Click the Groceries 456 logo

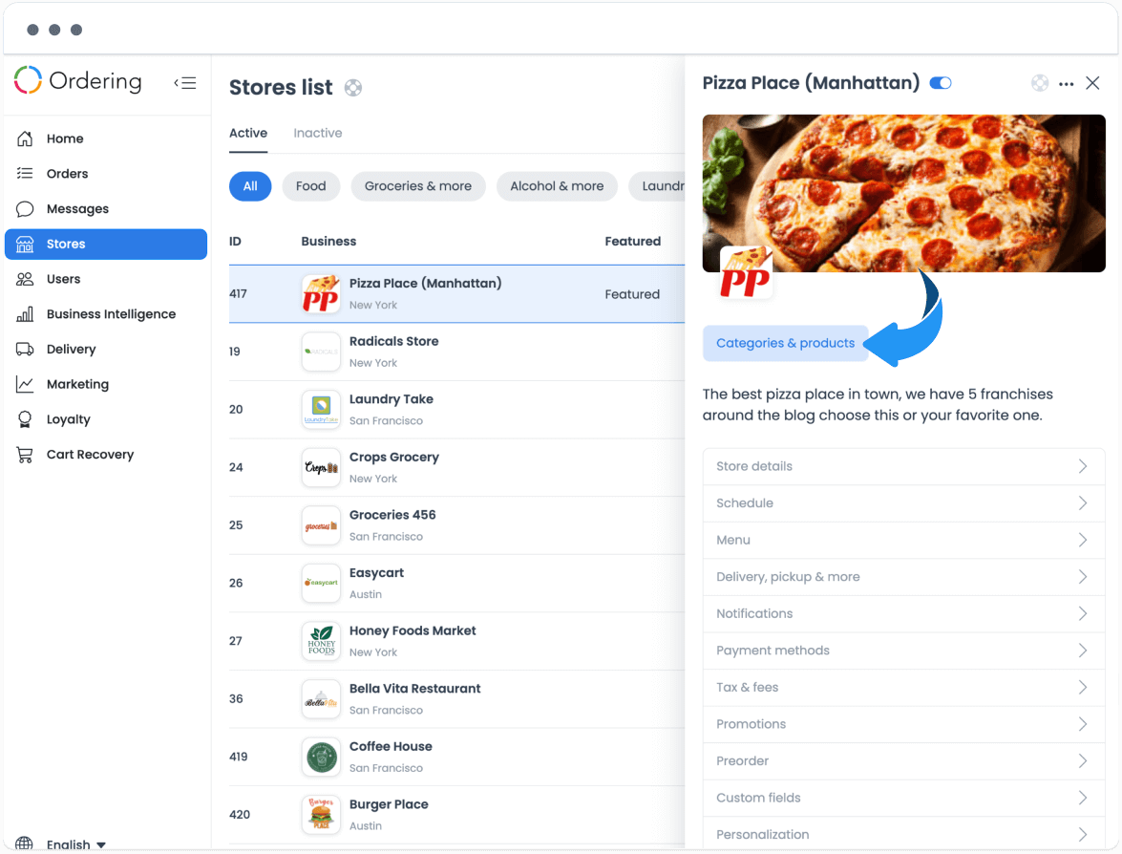point(321,526)
